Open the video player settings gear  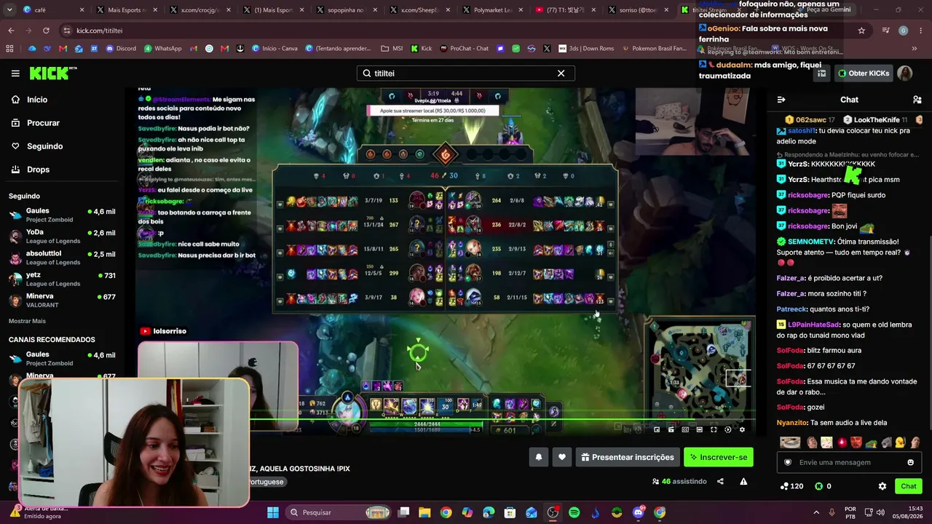point(742,429)
